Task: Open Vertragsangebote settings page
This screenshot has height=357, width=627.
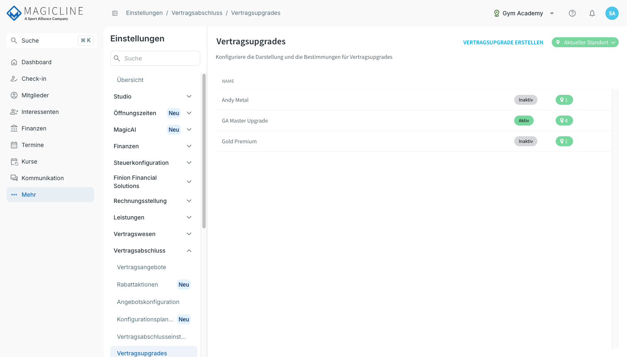Action: pyautogui.click(x=141, y=267)
